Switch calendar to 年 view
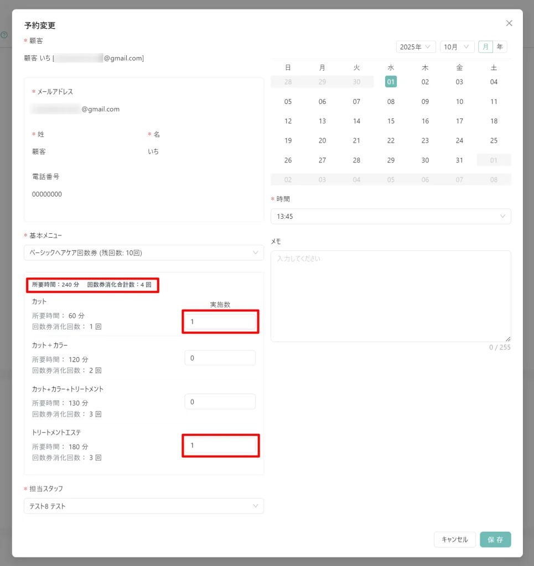 pos(500,47)
